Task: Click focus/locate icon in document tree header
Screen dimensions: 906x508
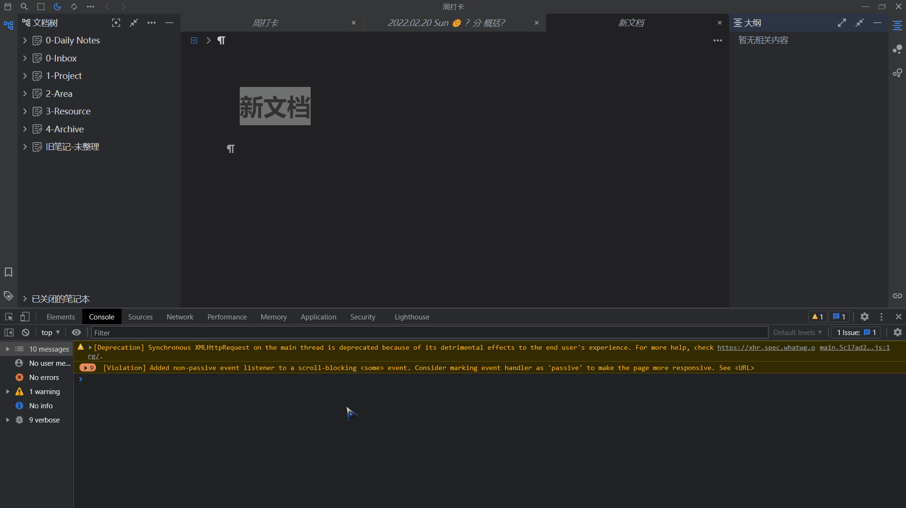Action: point(116,23)
